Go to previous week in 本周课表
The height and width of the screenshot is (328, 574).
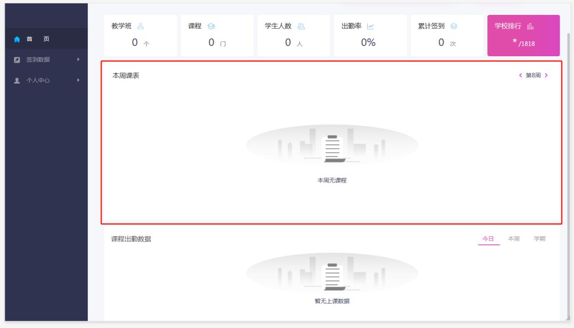point(520,75)
